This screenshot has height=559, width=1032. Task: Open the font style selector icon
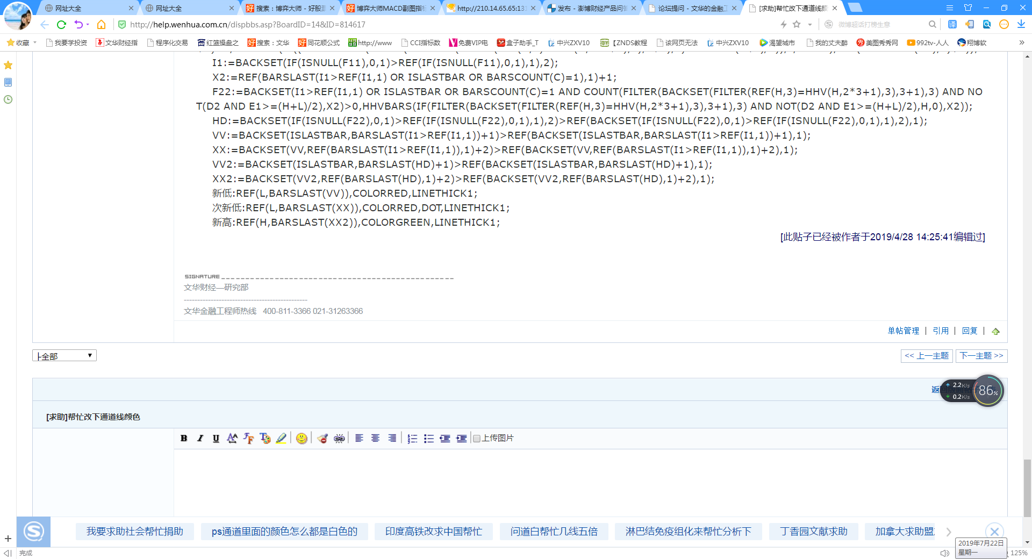[249, 438]
